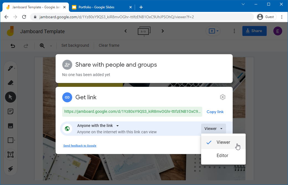
Task: Open the Jamboard three-dot menu
Action: coord(234,31)
